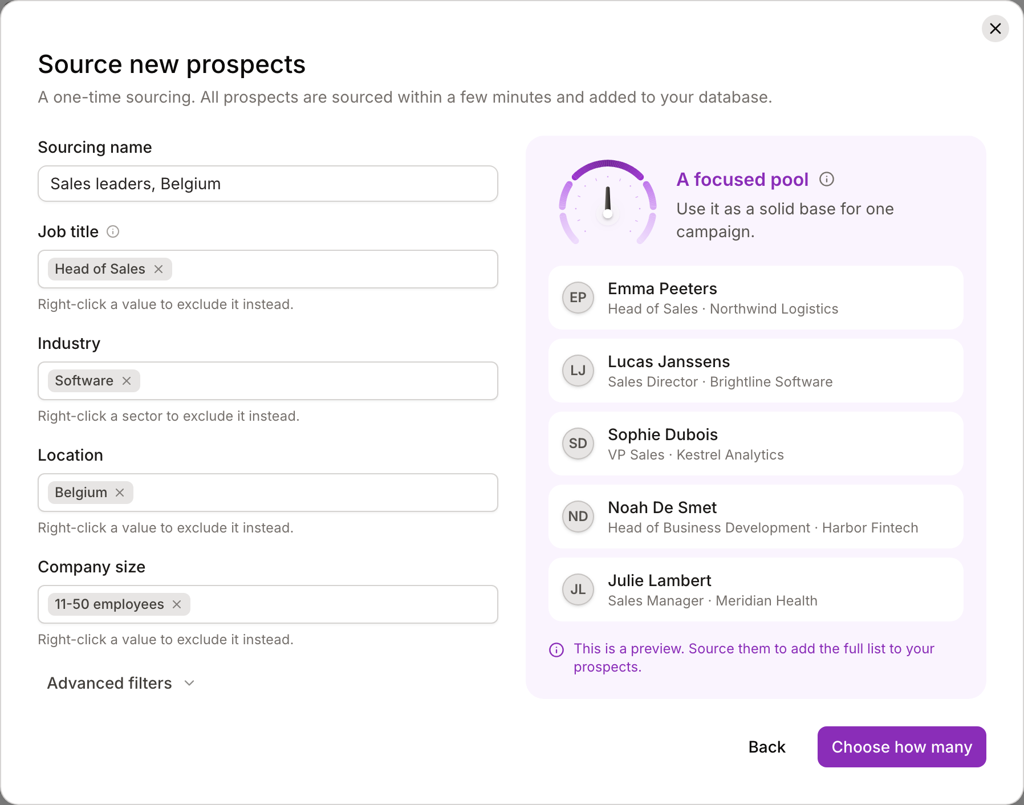Screen dimensions: 1024x805
Task: Click the Advanced filters chevron arrow
Action: click(x=190, y=683)
